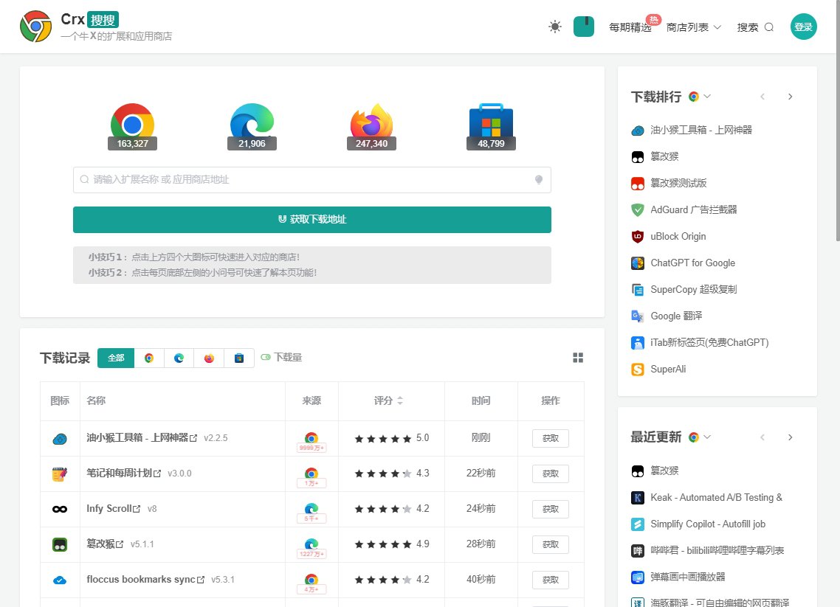Select the 全部 filter tab in 下载记录
This screenshot has height=607, width=840.
point(116,358)
